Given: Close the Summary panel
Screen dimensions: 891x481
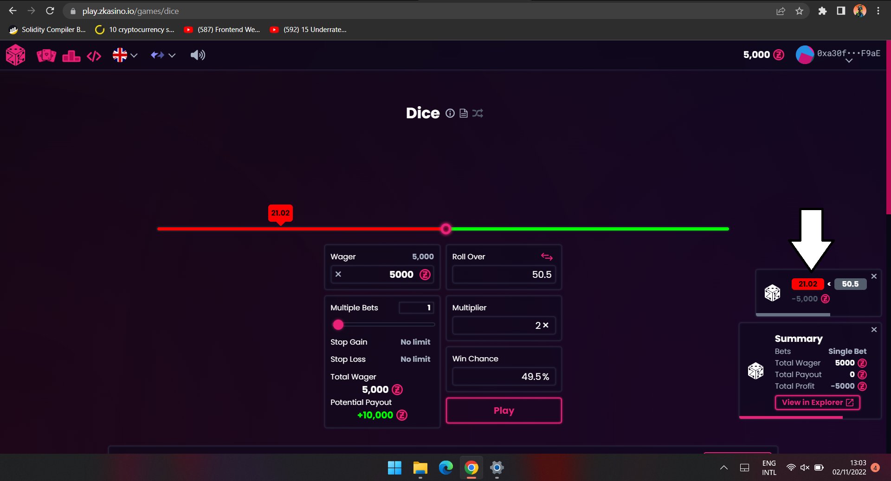Looking at the screenshot, I should click(x=874, y=329).
